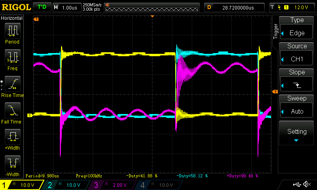Toggle the disabled channel 4
The height and width of the screenshot is (190, 317).
[159, 185]
